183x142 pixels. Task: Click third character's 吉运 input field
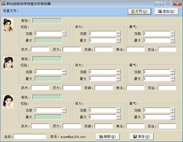[167, 126]
